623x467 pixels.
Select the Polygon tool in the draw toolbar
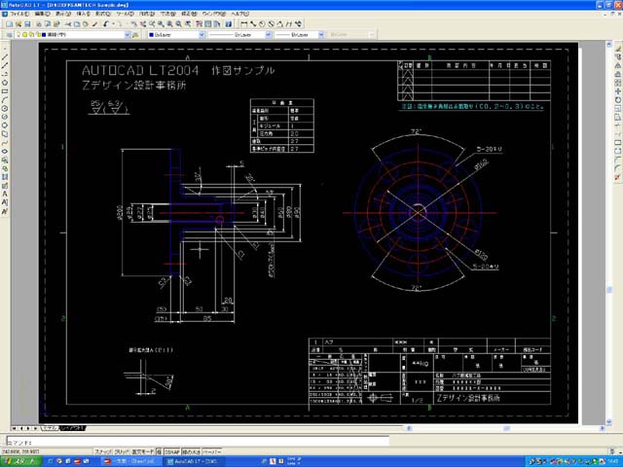[x=5, y=83]
